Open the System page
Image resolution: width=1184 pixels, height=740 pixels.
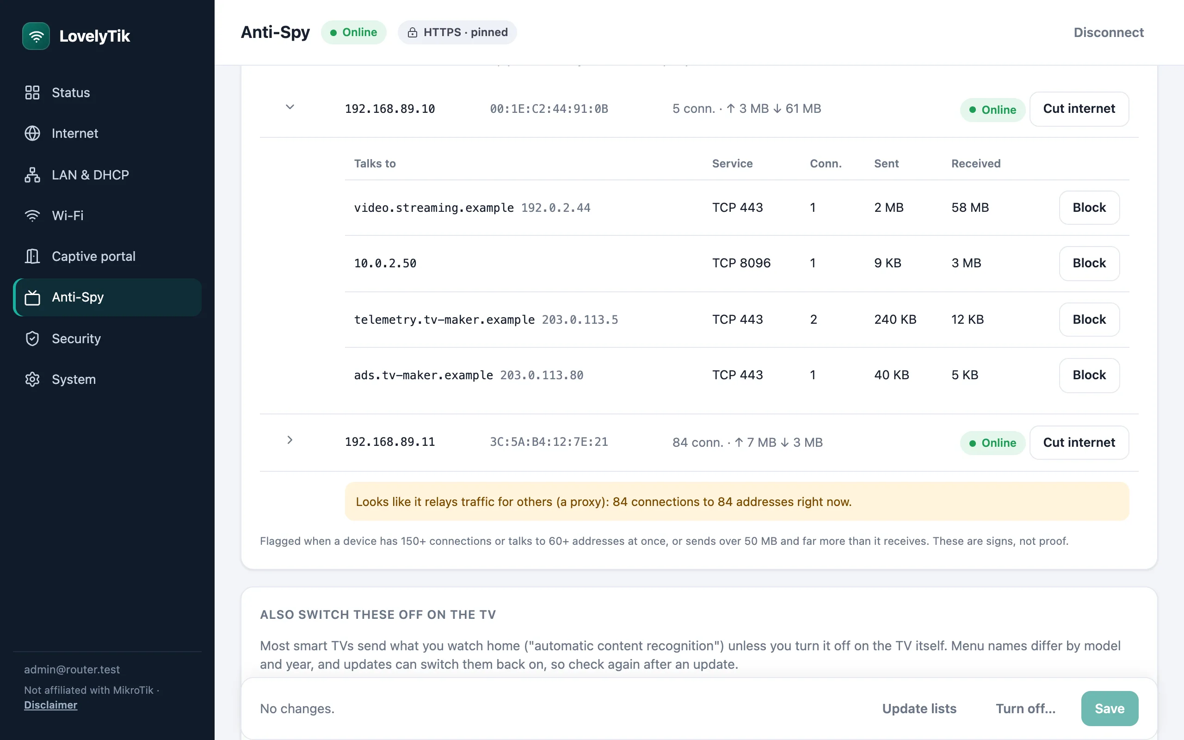pos(107,379)
